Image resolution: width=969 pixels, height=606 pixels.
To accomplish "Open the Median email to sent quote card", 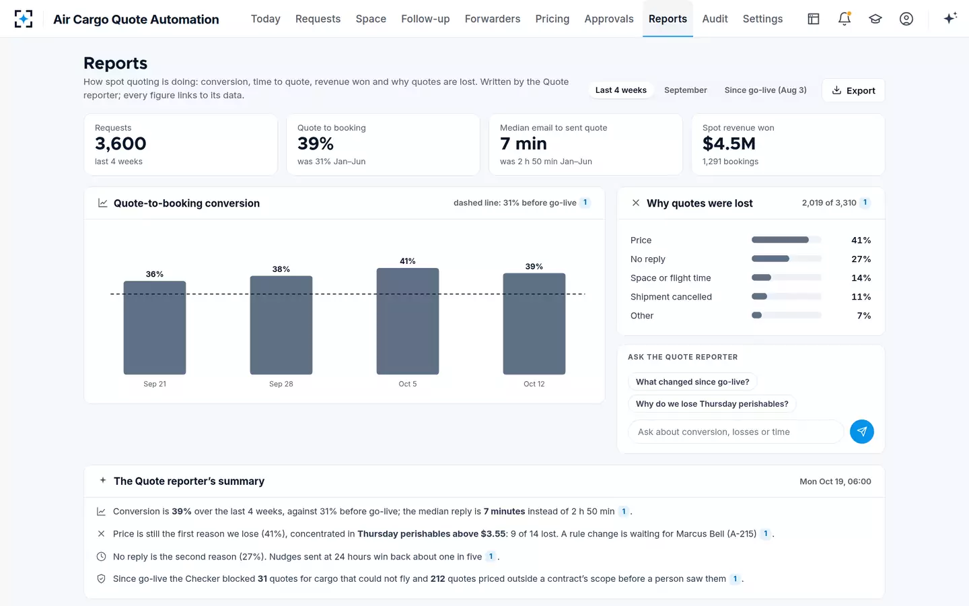I will (585, 145).
